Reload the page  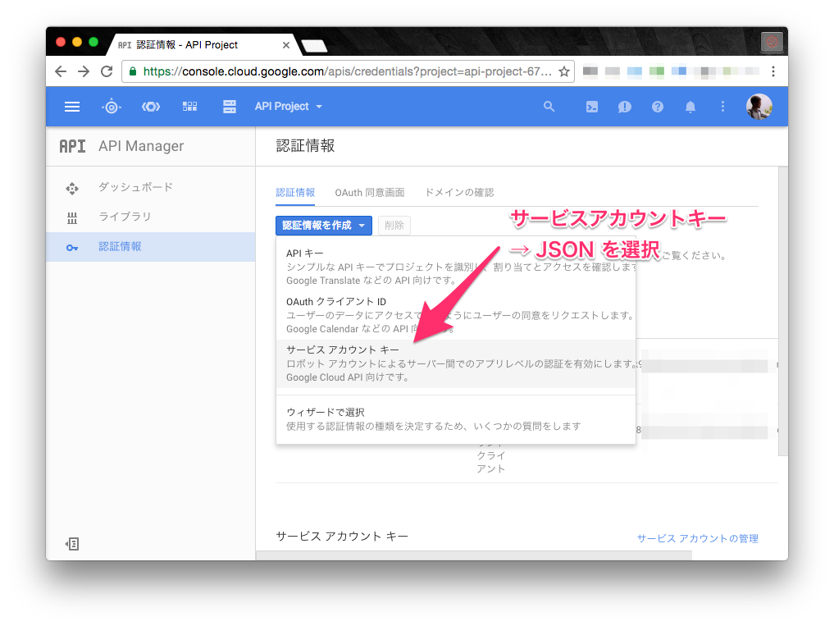107,71
